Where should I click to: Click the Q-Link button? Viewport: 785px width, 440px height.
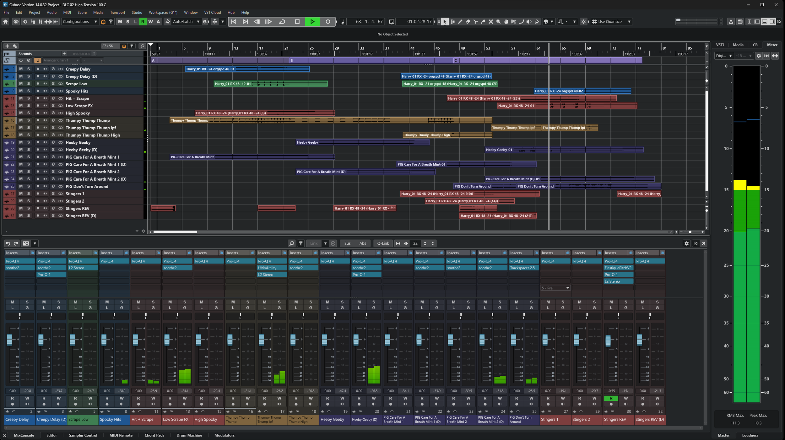383,243
